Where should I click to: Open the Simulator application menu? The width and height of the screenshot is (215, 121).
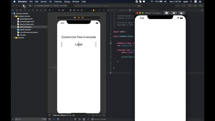pyautogui.click(x=23, y=2)
